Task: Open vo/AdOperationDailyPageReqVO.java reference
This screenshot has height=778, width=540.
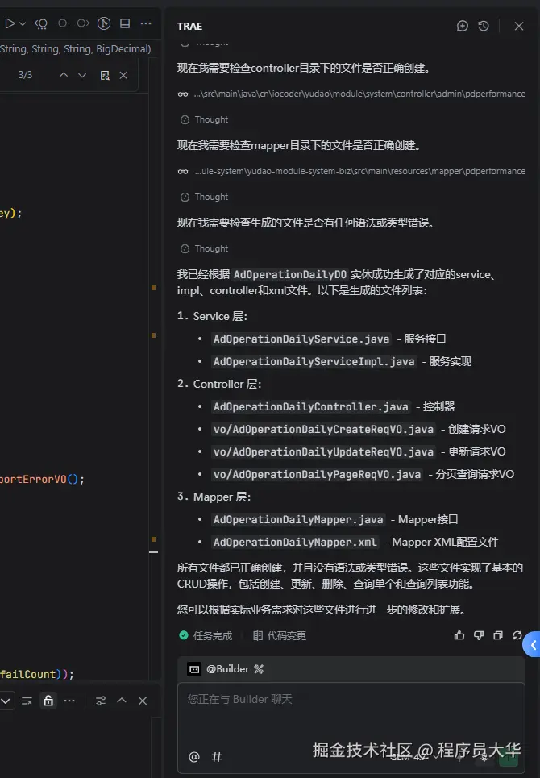Action: 317,475
